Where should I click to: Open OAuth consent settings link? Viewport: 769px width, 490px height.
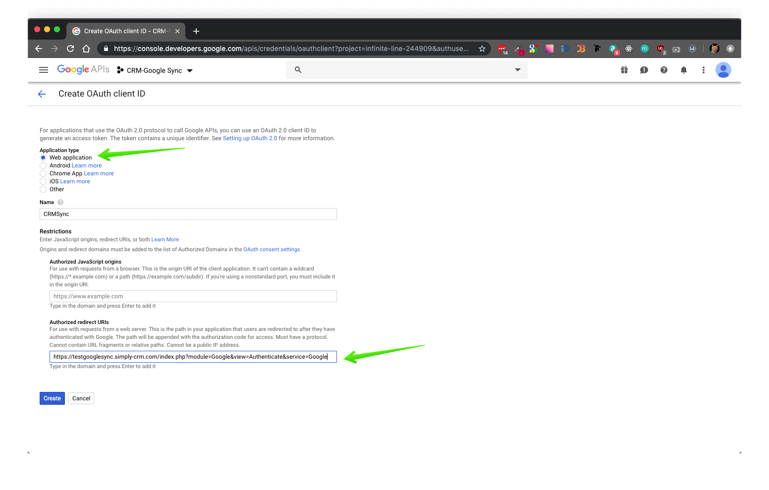(272, 249)
